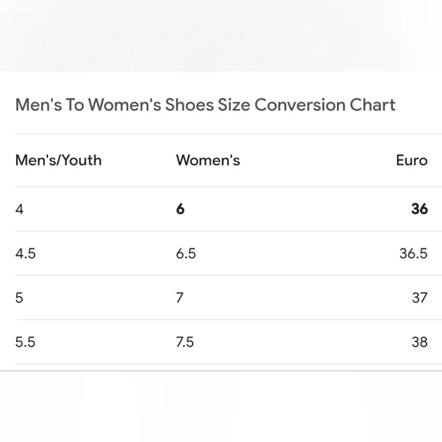Click Euro size 38 cell
Viewport: 442px width, 442px height.
click(x=419, y=342)
